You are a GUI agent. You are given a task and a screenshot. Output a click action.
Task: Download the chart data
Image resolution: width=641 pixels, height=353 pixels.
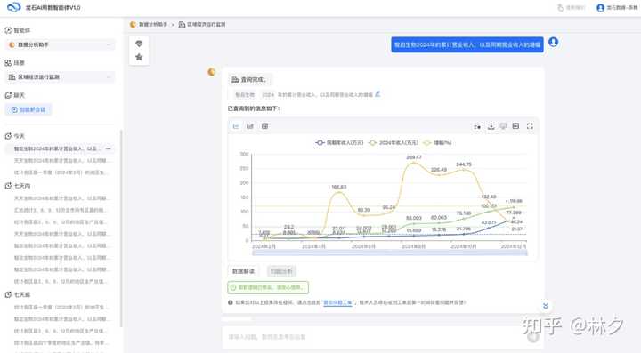point(491,126)
